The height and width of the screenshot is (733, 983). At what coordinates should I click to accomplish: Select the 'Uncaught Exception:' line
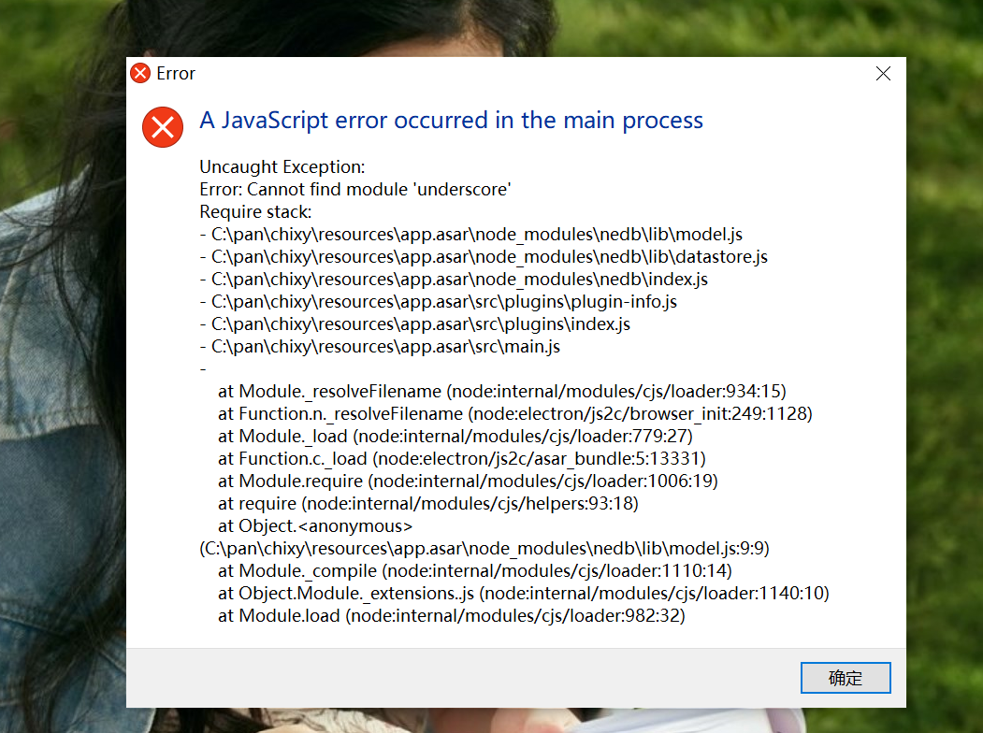point(282,167)
